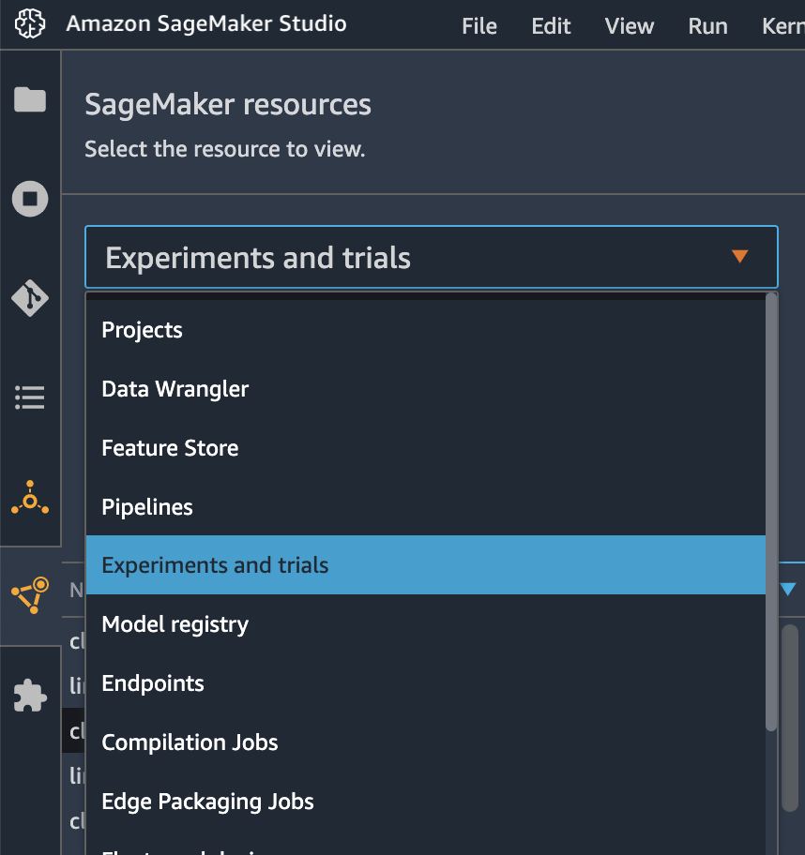Click the SageMaker resources sidebar icon
Image resolution: width=805 pixels, height=855 pixels.
(30, 595)
